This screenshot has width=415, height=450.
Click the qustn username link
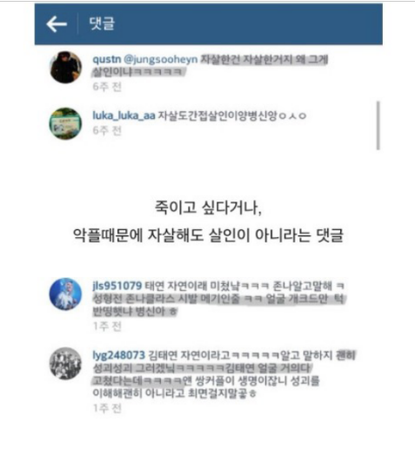(106, 59)
